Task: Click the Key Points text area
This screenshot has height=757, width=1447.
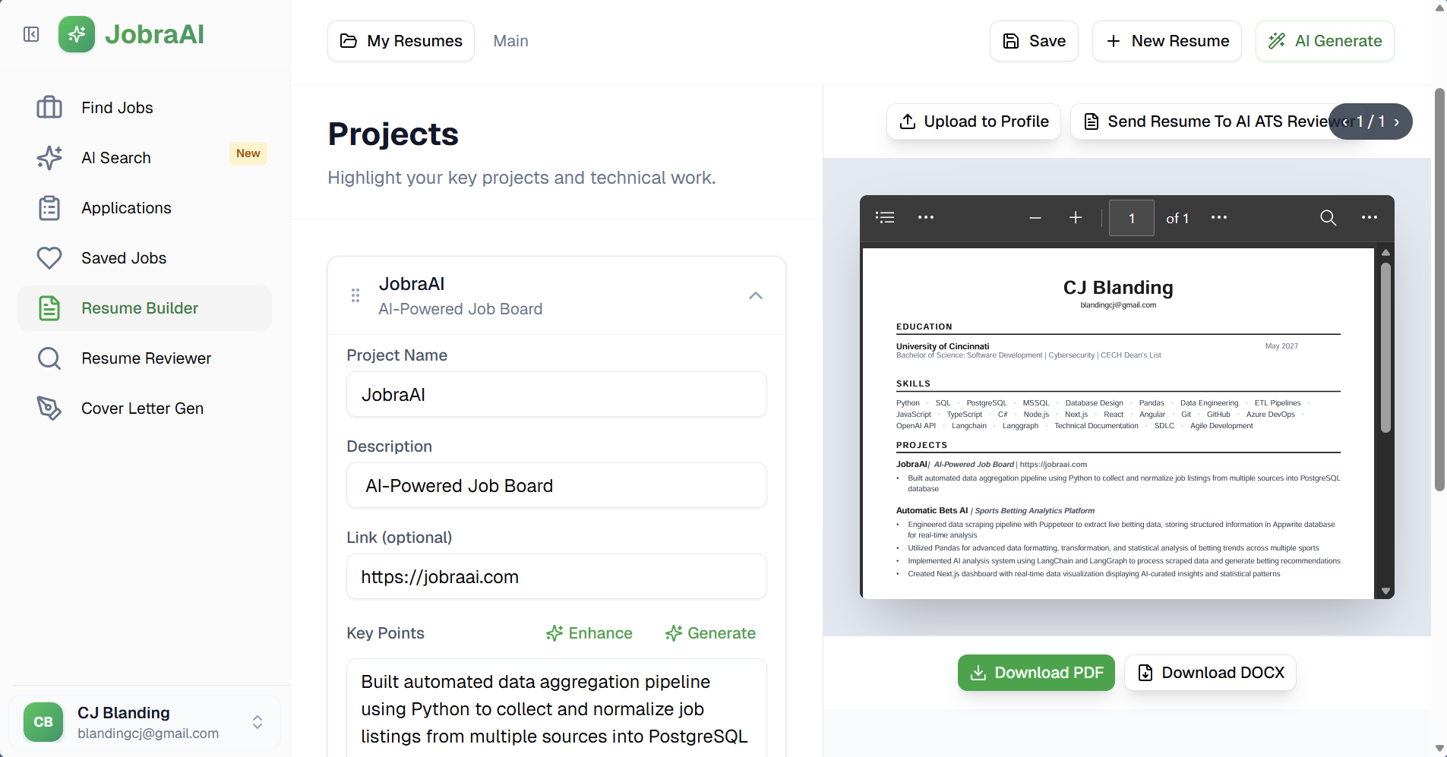Action: click(557, 708)
